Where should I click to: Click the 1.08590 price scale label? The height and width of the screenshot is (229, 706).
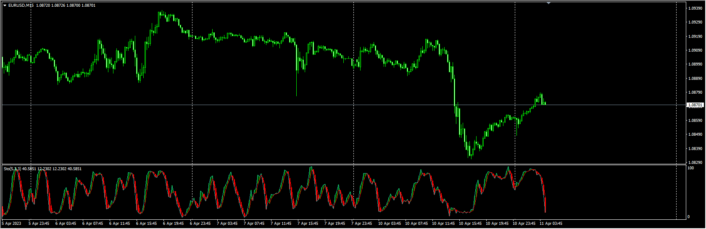coord(695,121)
